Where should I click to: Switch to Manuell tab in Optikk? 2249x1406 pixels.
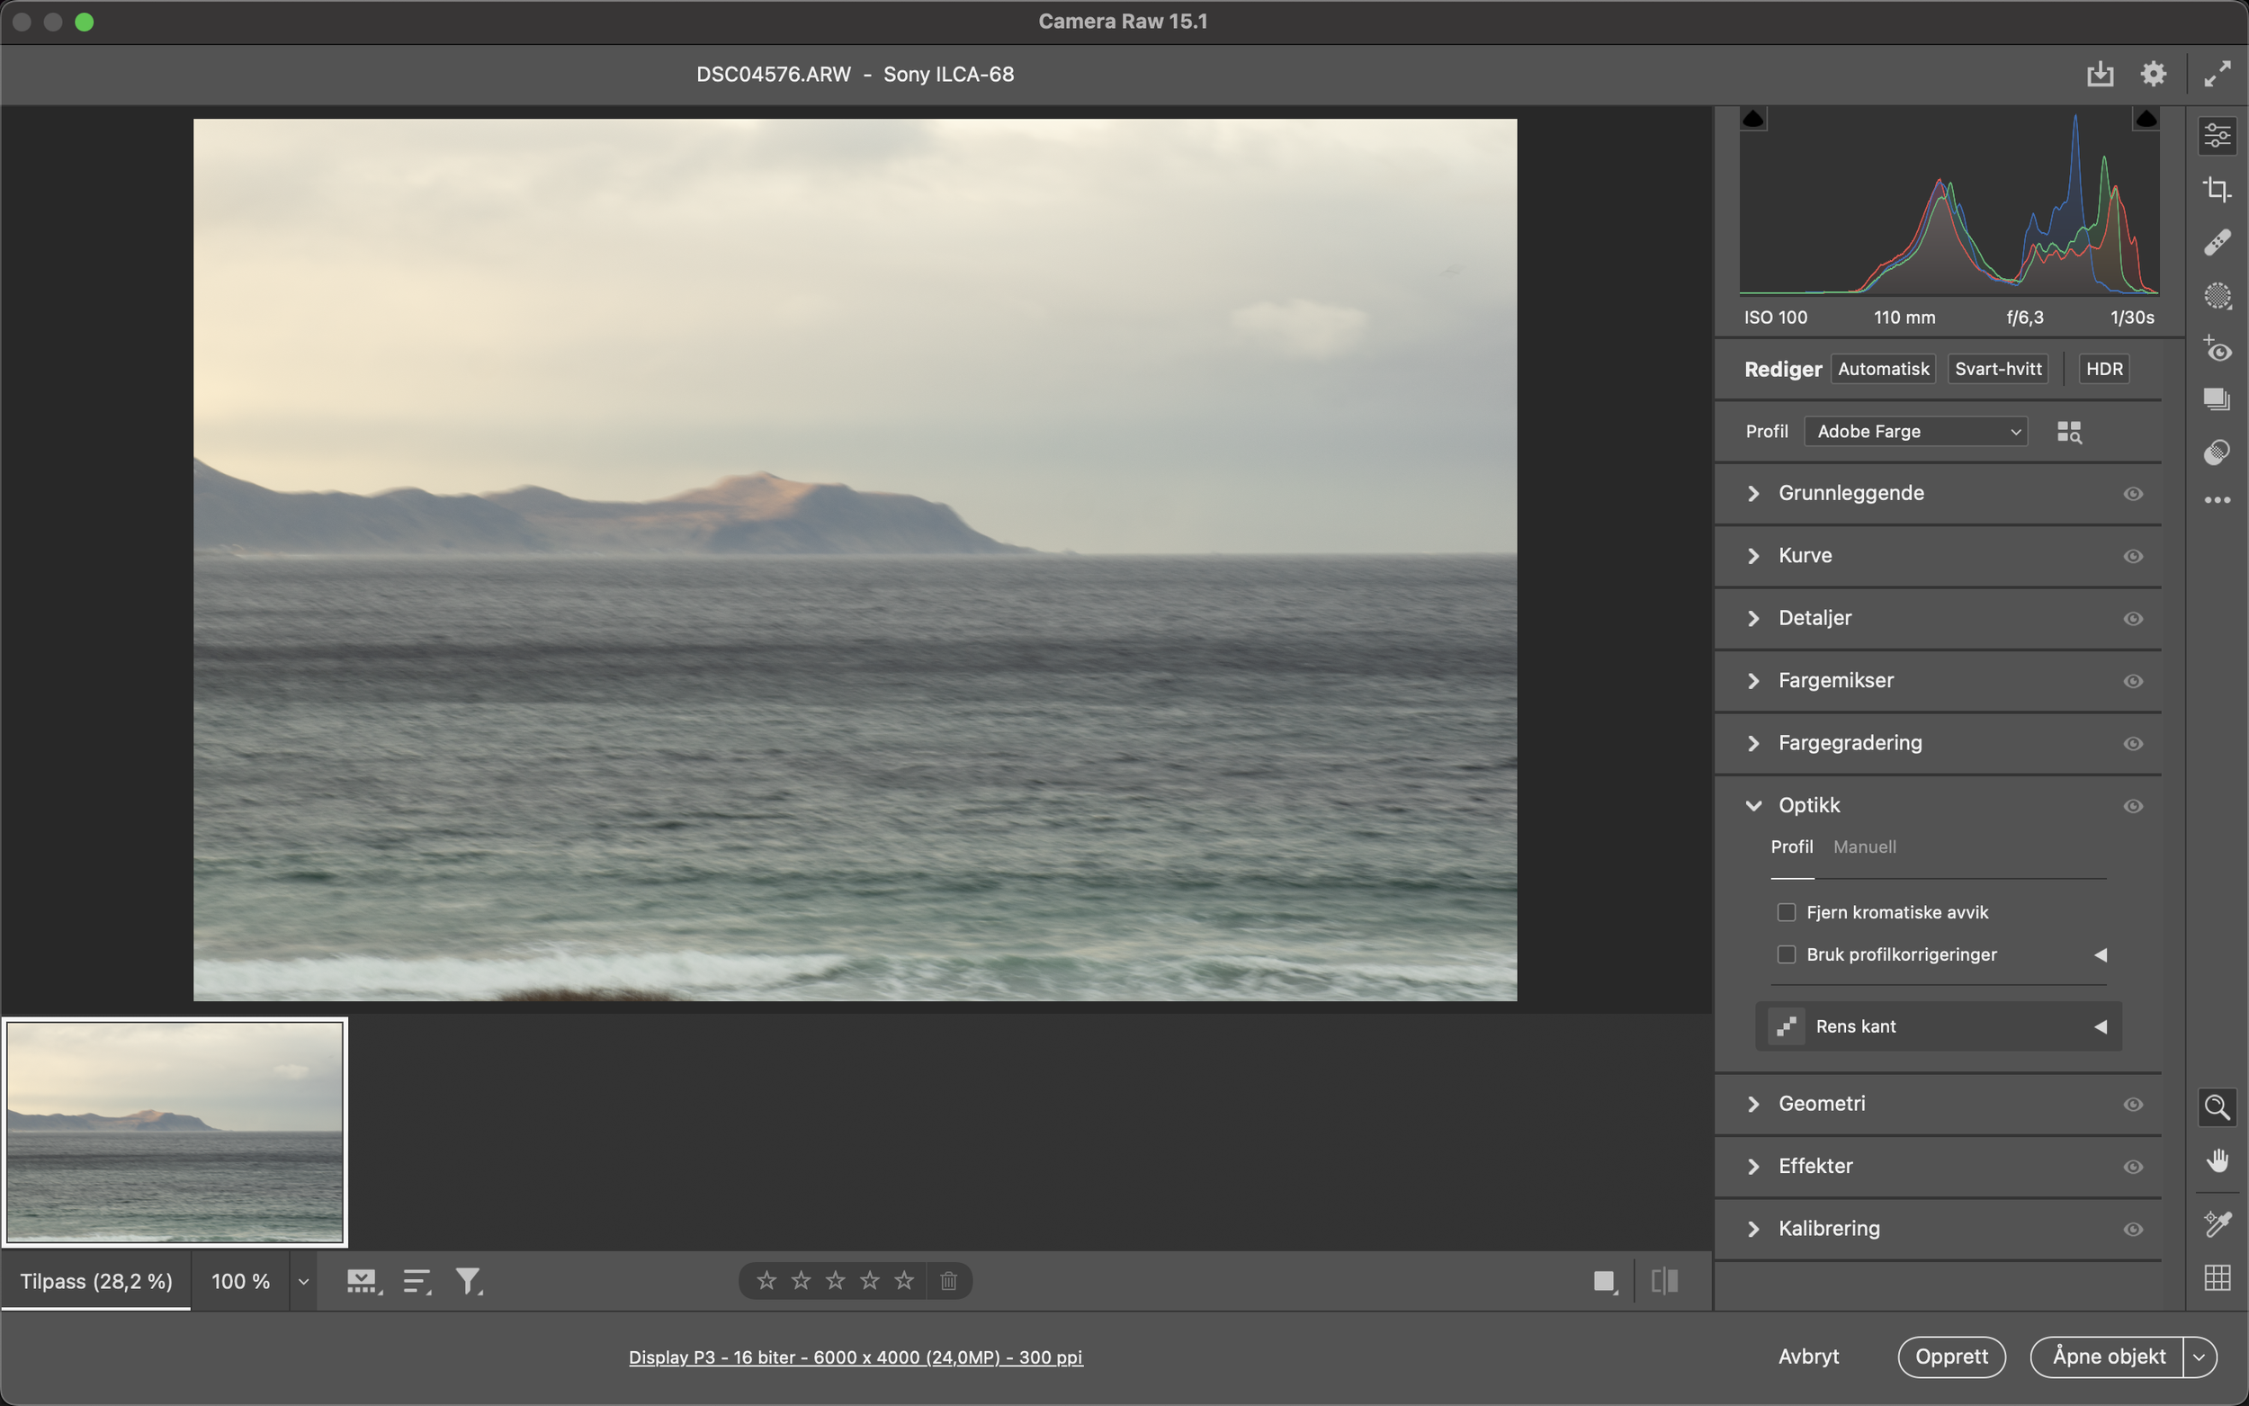click(x=1864, y=847)
